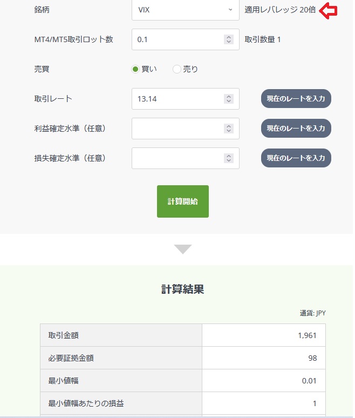This screenshot has height=418, width=355.
Task: Click the 損失確定水準 spinner arrows
Action: [229, 158]
